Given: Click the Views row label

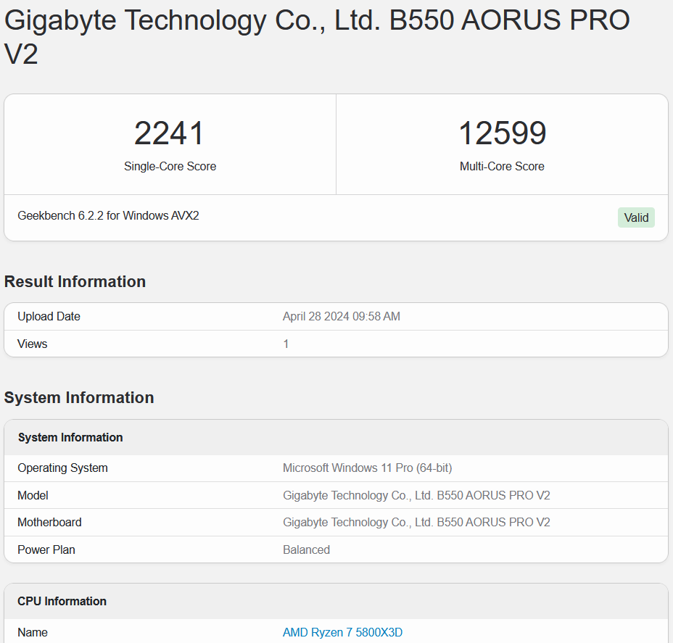Looking at the screenshot, I should pyautogui.click(x=32, y=344).
